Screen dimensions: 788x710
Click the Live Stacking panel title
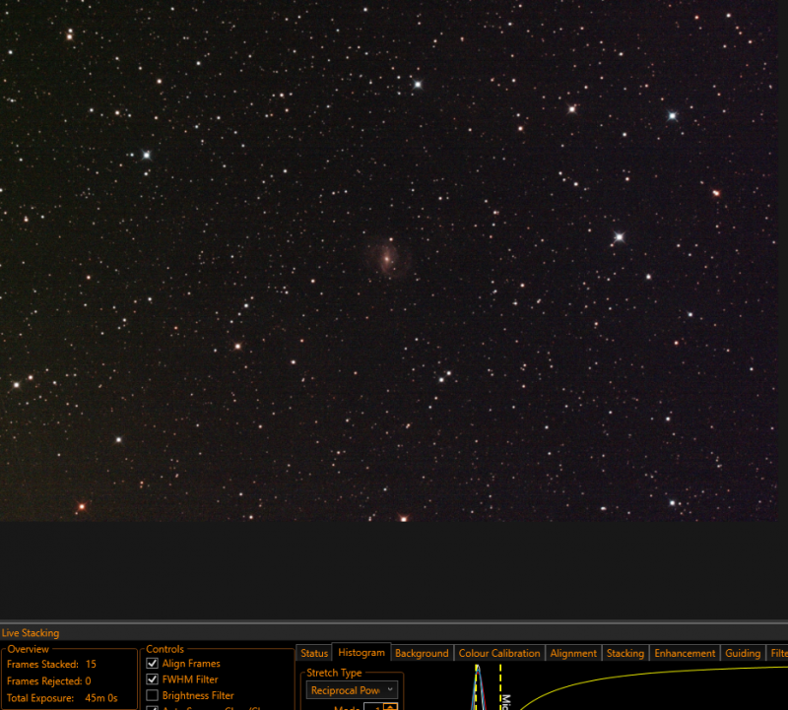coord(31,633)
